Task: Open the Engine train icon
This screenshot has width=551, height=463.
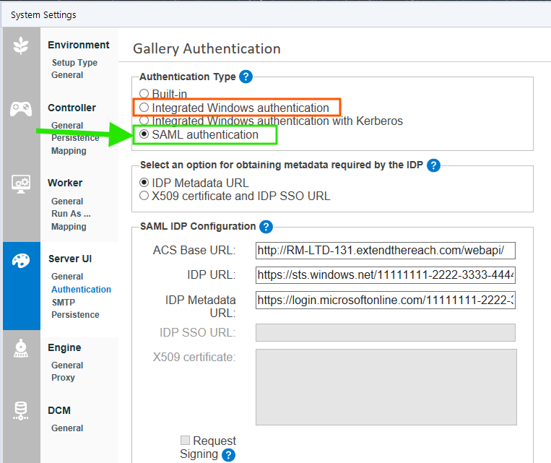Action: tap(21, 349)
